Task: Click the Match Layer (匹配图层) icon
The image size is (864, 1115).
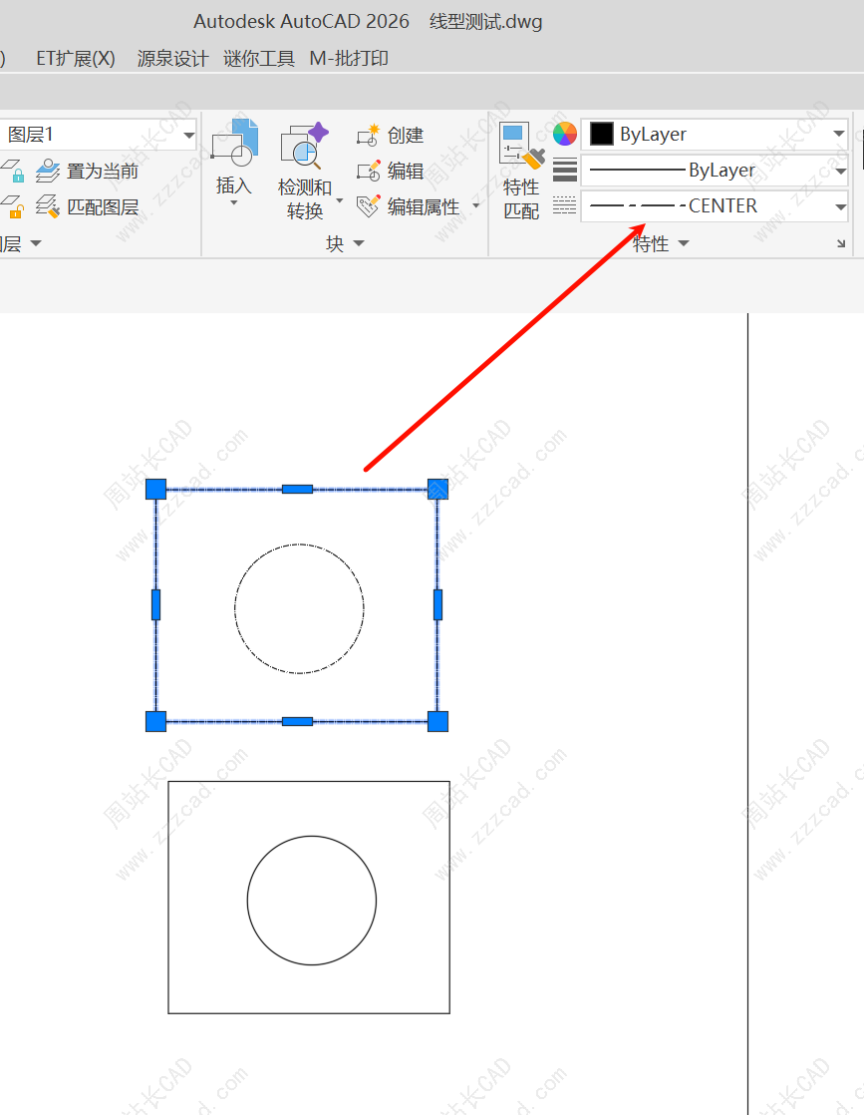Action: 48,207
